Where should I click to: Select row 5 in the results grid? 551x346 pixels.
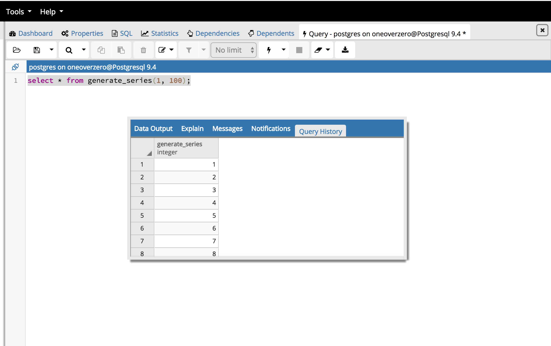click(142, 215)
